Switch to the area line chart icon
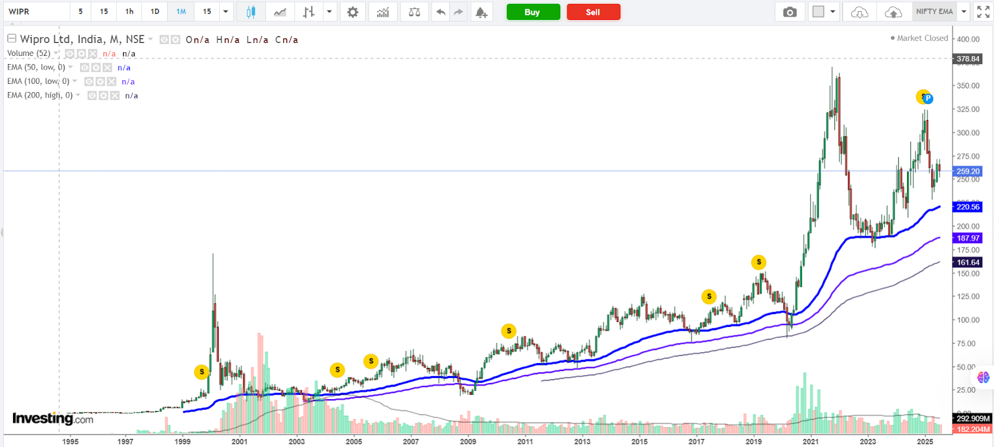This screenshot has height=447, width=994. pyautogui.click(x=280, y=12)
